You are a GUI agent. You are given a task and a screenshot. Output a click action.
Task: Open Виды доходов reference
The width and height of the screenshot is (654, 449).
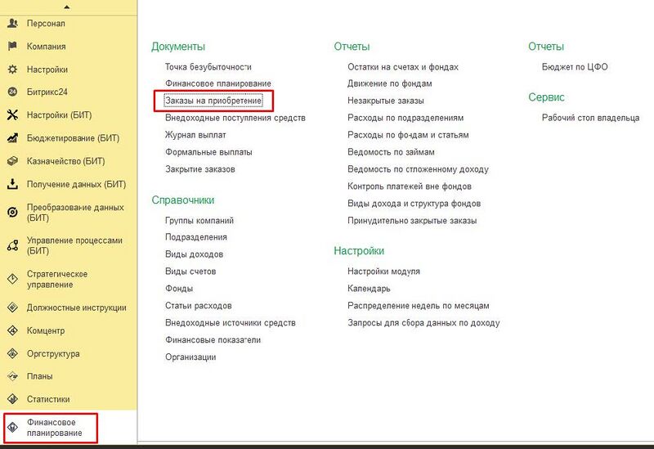click(x=194, y=254)
